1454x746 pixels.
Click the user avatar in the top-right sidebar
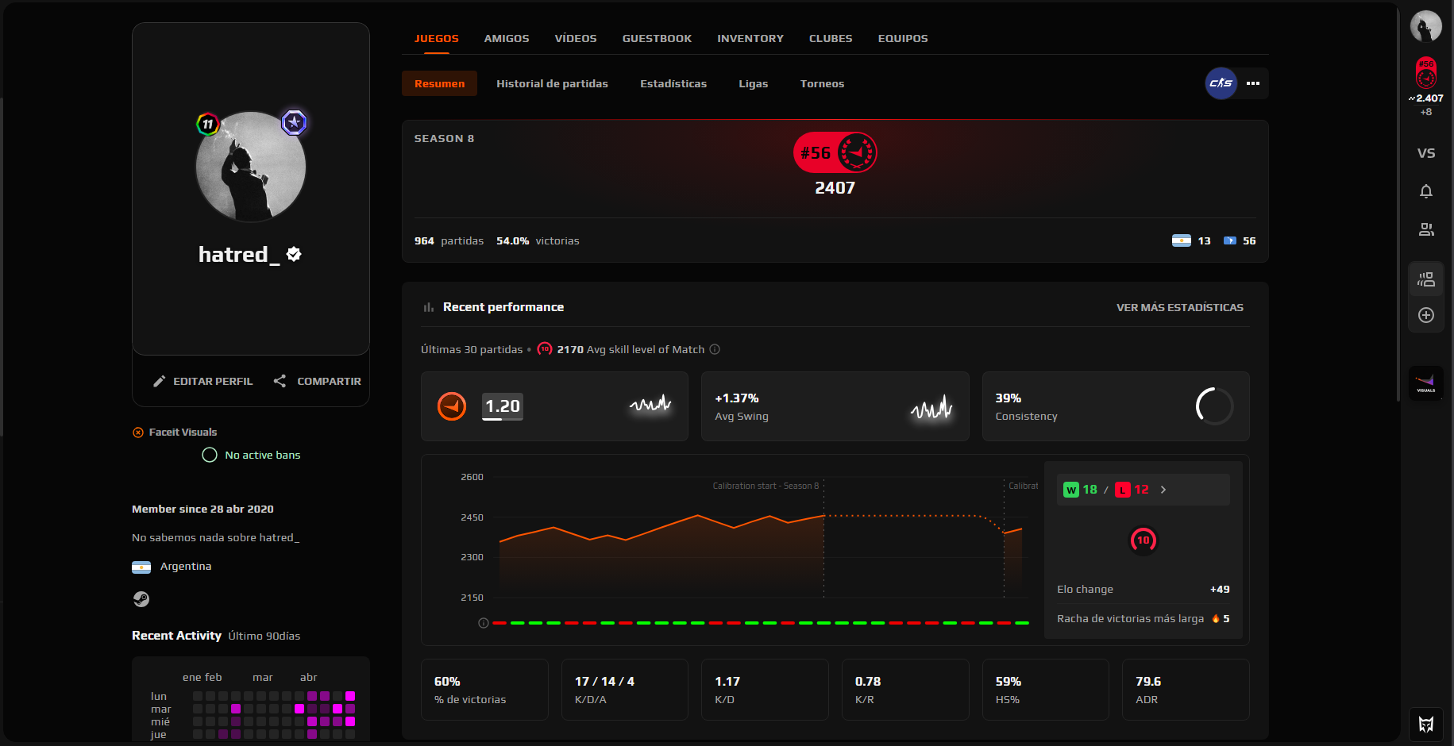tap(1426, 26)
